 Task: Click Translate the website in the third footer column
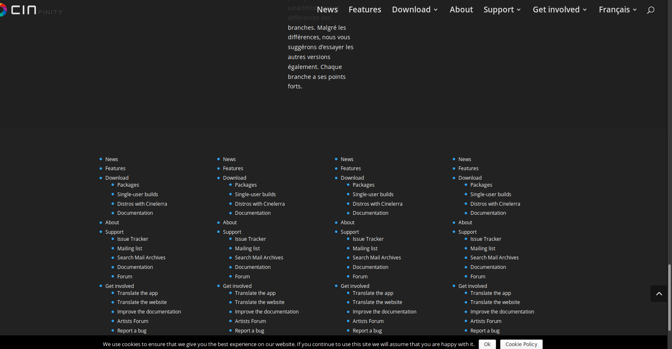click(377, 302)
